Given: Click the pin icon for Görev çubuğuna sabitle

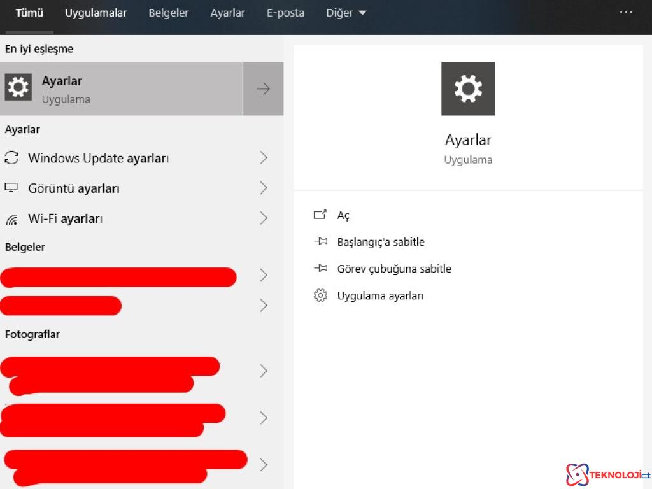Looking at the screenshot, I should (x=321, y=268).
